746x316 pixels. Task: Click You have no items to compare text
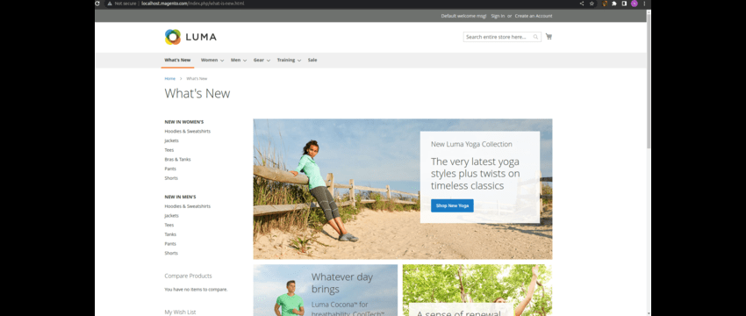196,290
